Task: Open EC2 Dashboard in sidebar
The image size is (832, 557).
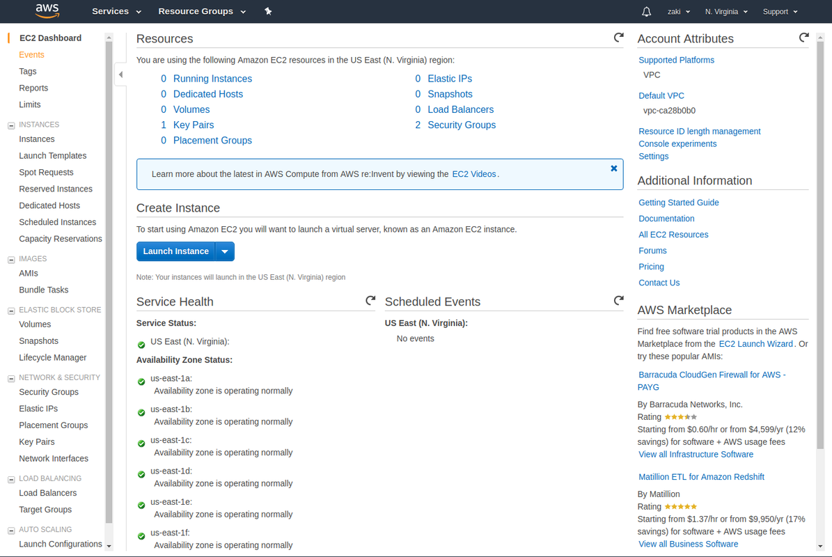Action: click(50, 38)
